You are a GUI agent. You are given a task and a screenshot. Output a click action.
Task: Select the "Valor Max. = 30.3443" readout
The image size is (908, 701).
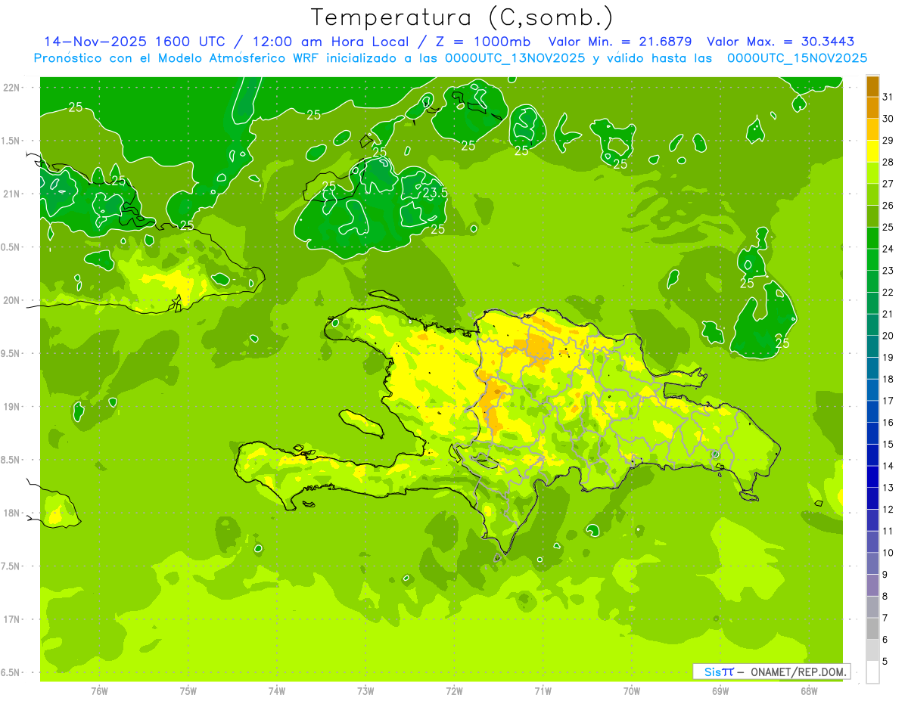tap(780, 42)
